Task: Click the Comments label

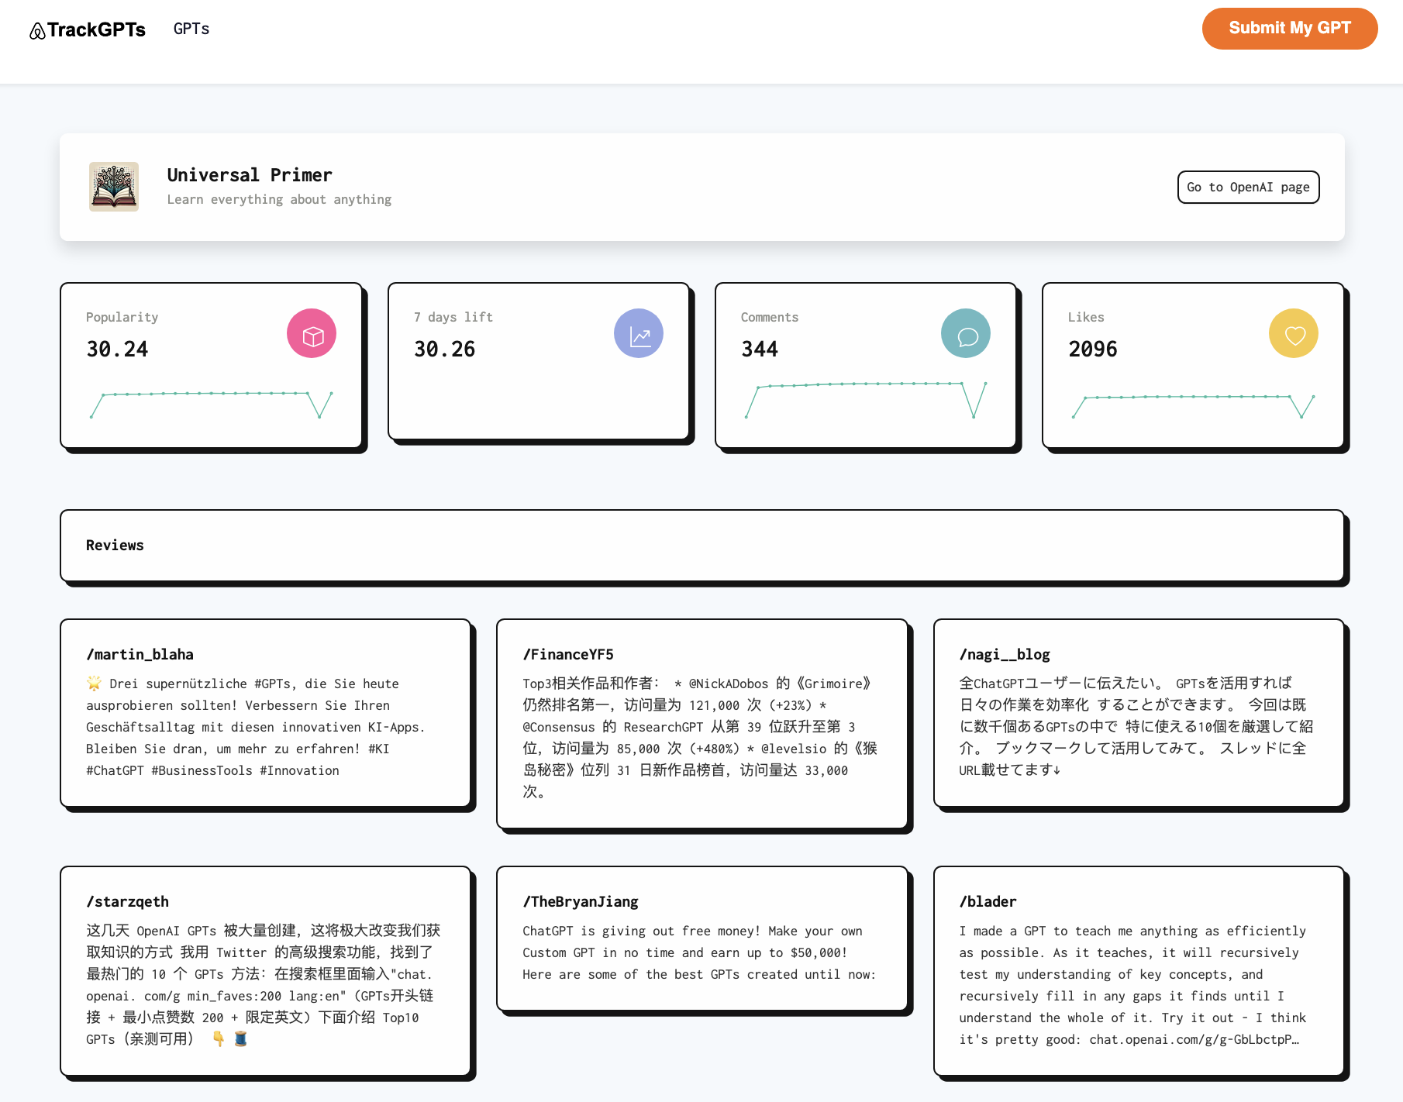Action: pos(769,317)
